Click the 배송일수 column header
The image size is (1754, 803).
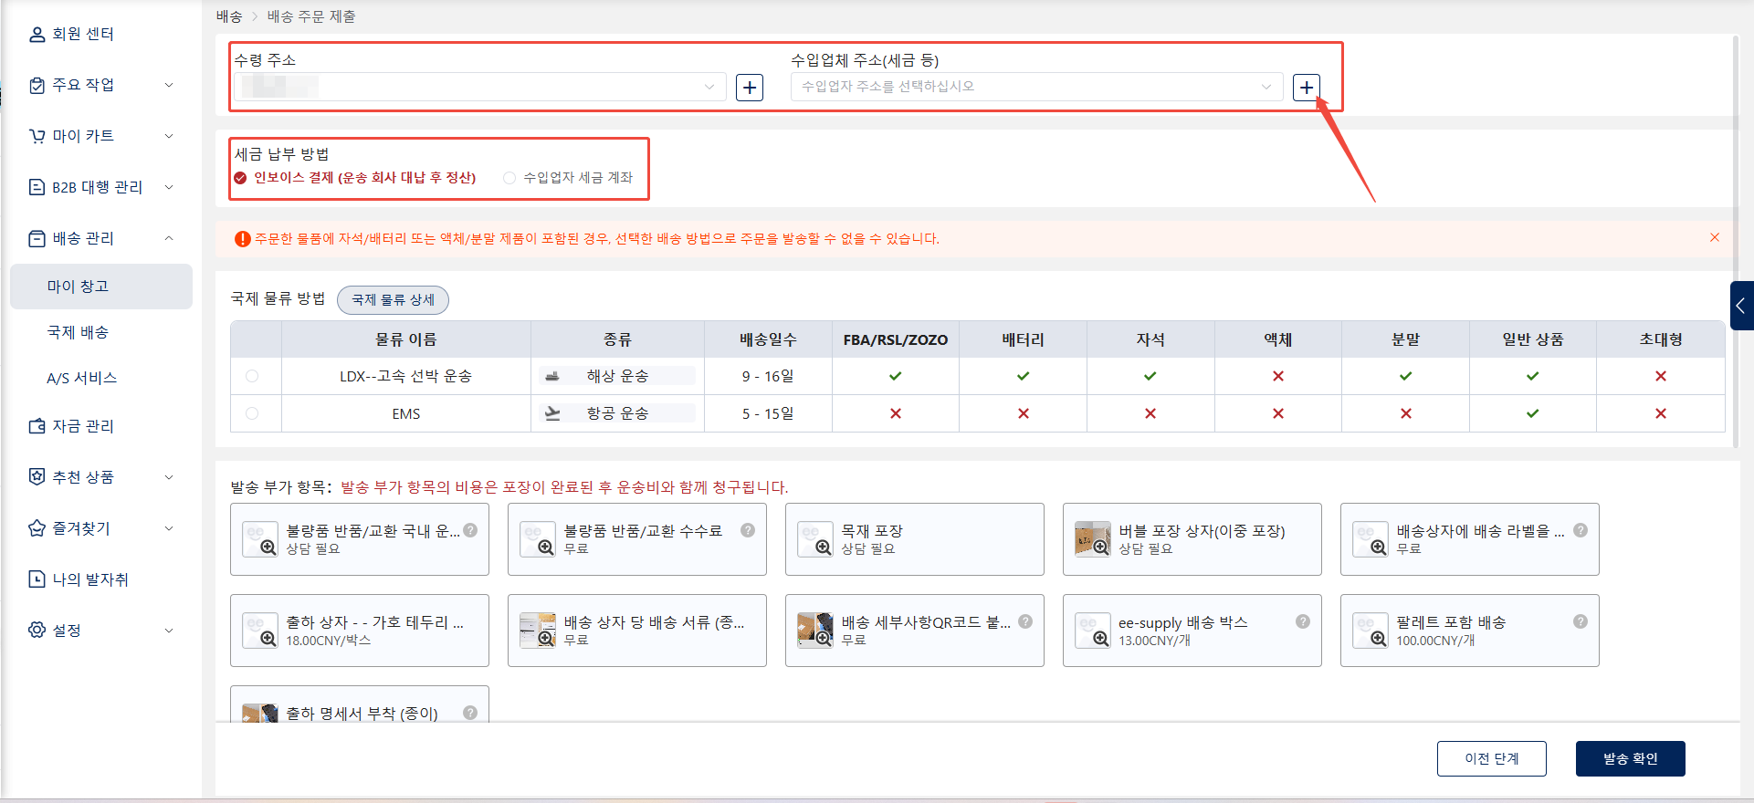768,339
